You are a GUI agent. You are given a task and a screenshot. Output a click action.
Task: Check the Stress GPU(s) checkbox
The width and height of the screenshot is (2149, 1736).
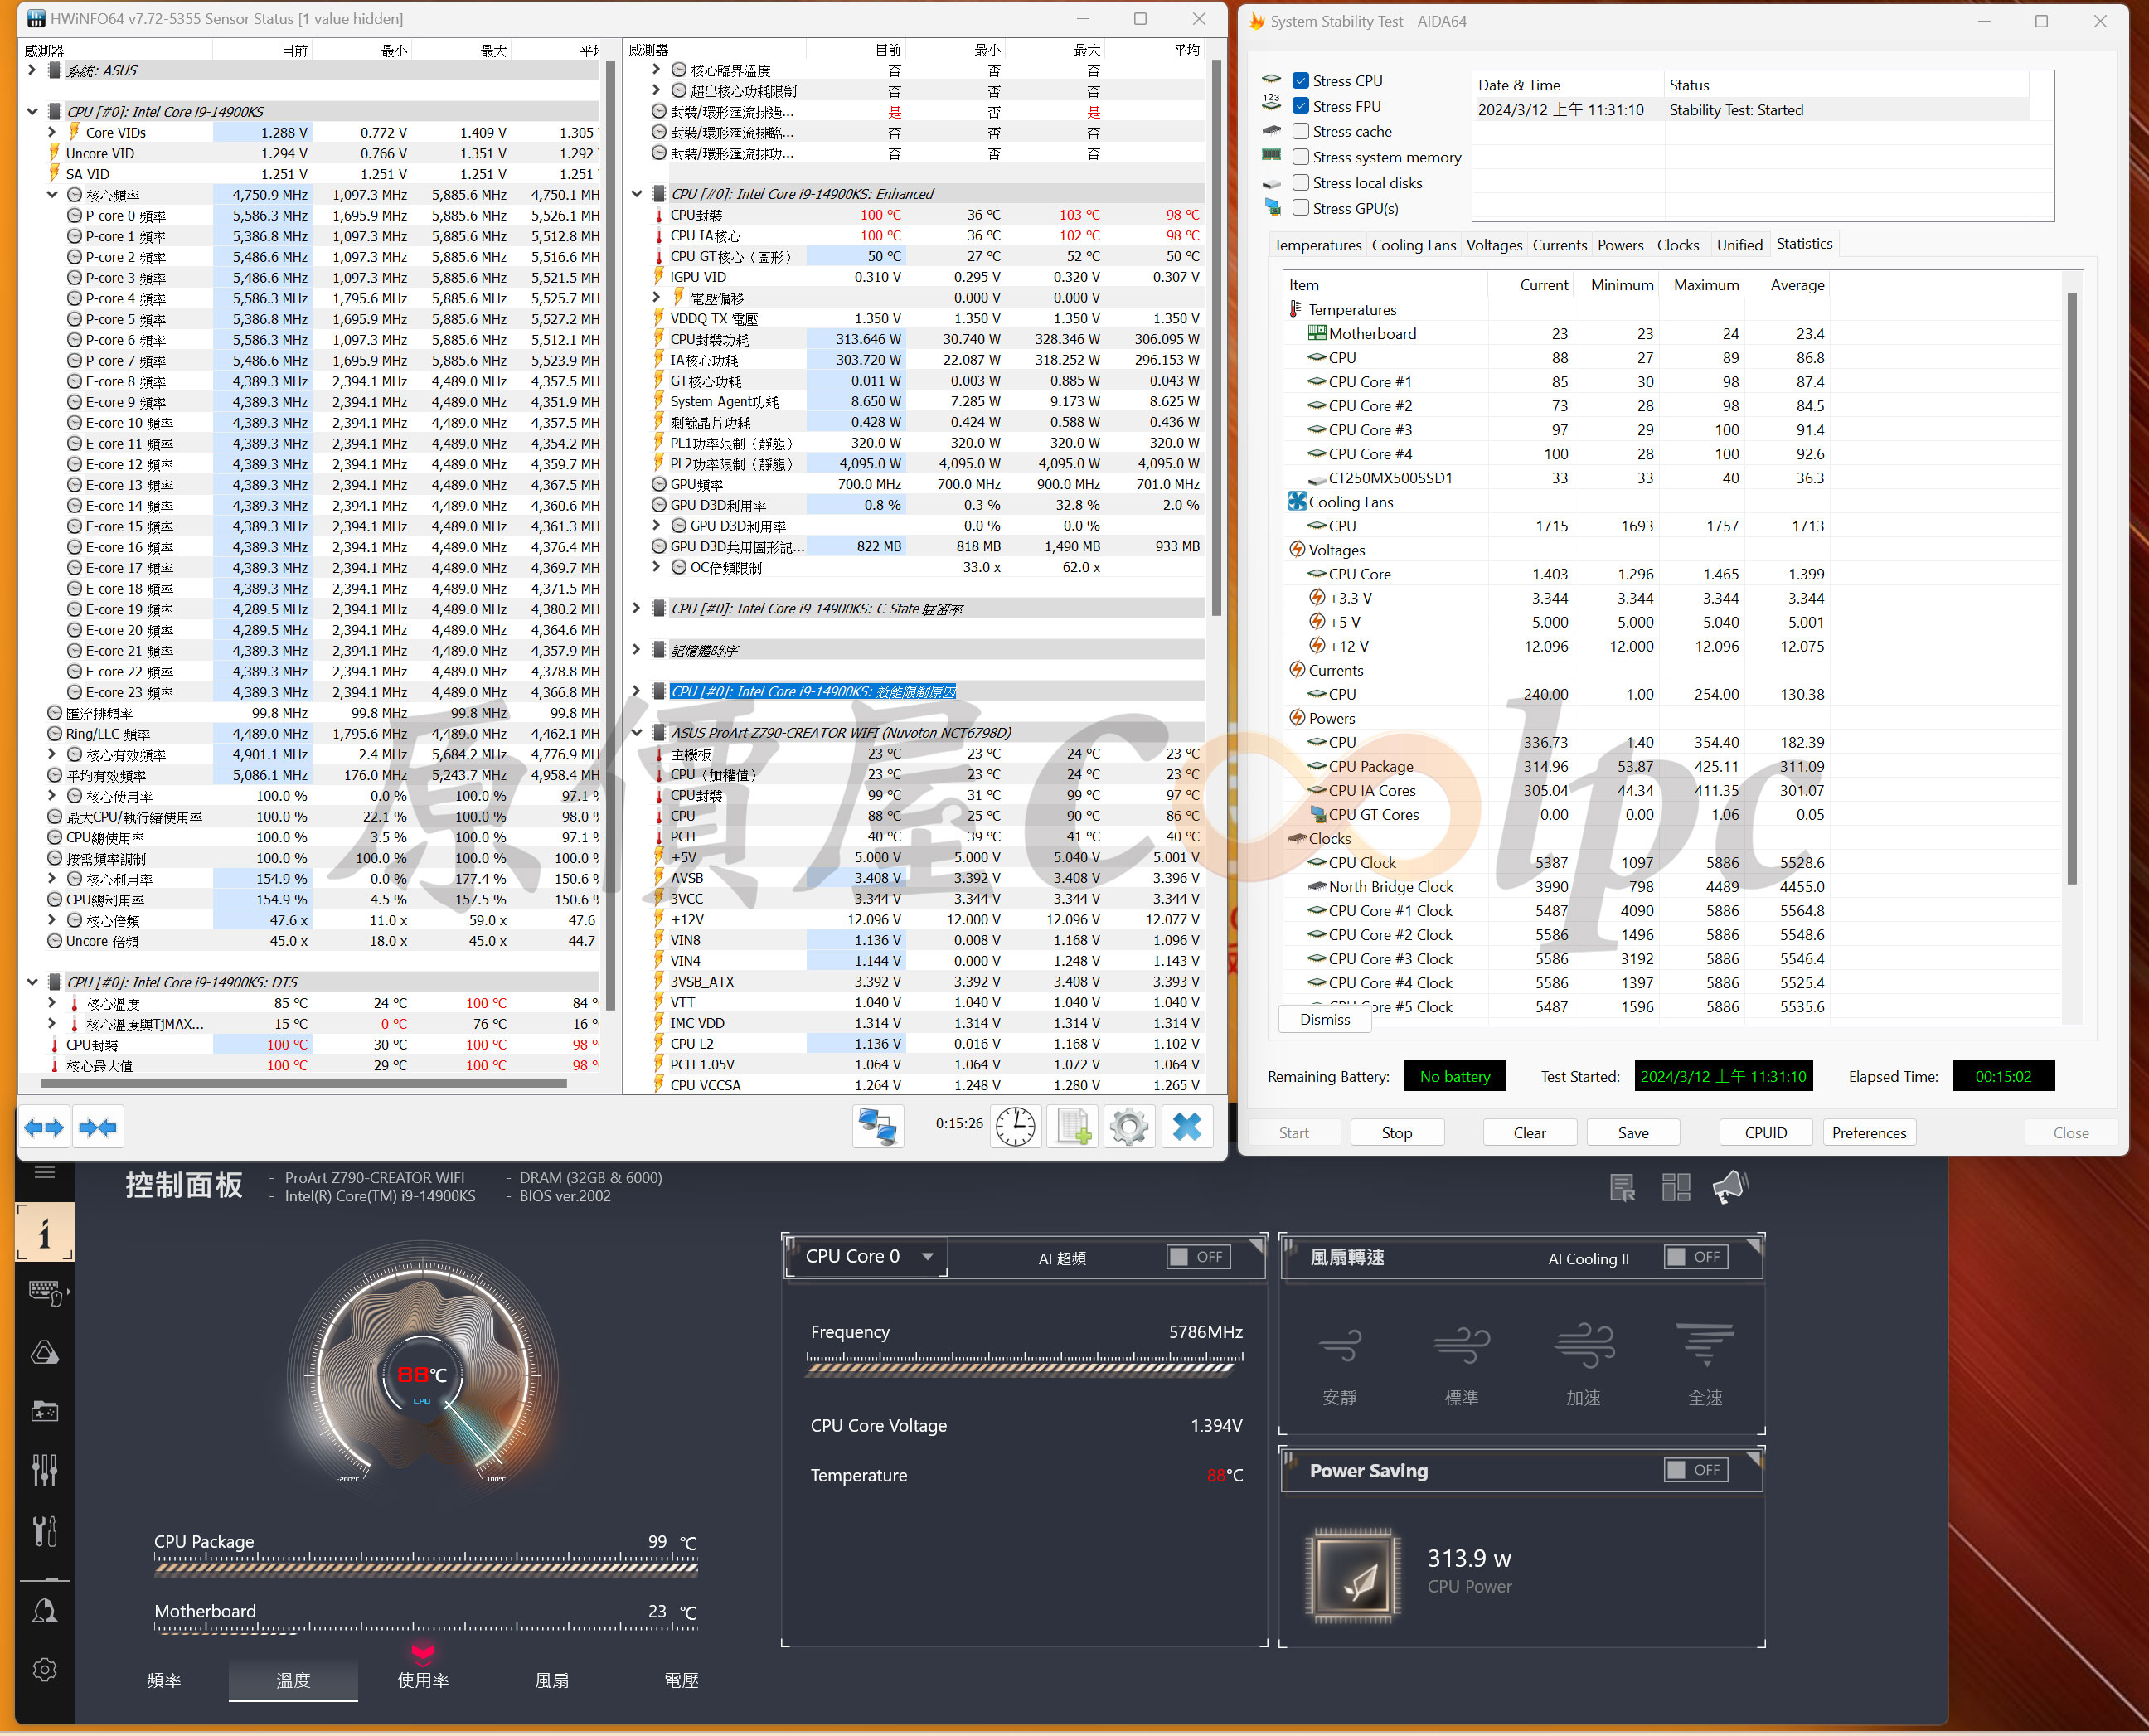click(1300, 208)
